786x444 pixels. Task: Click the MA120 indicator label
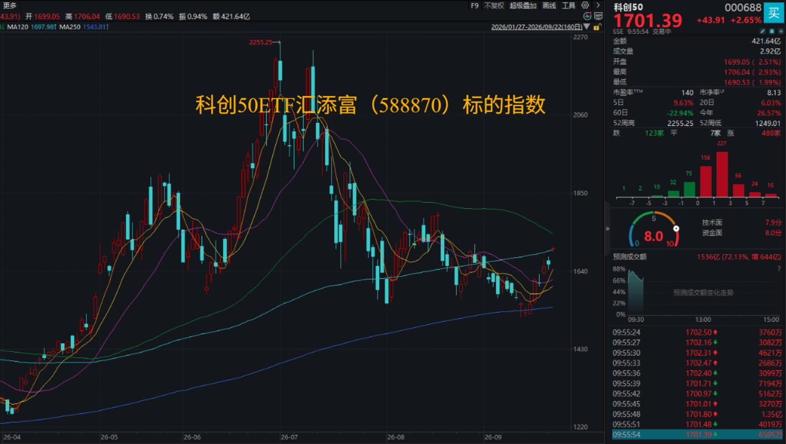click(x=17, y=27)
